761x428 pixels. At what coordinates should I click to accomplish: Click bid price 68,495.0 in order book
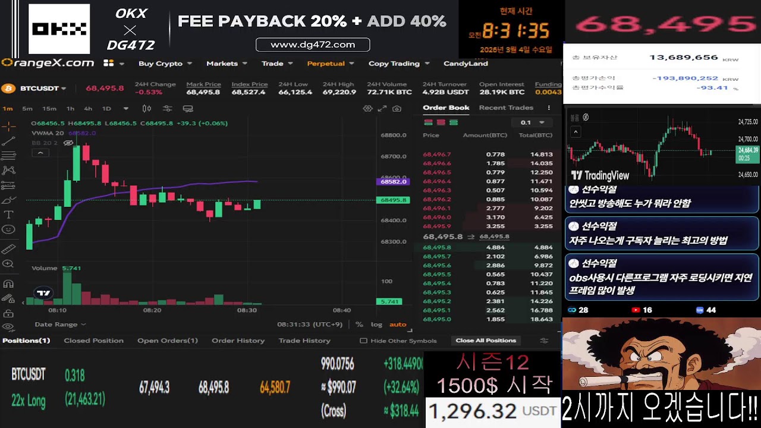coord(437,319)
